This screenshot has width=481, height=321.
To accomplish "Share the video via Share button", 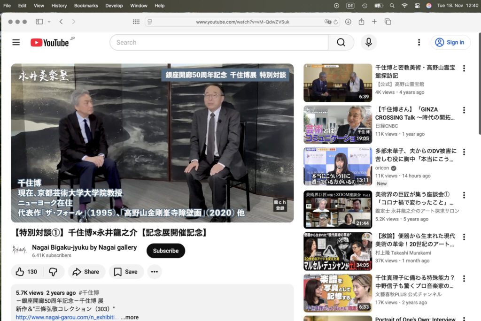I will pos(86,272).
